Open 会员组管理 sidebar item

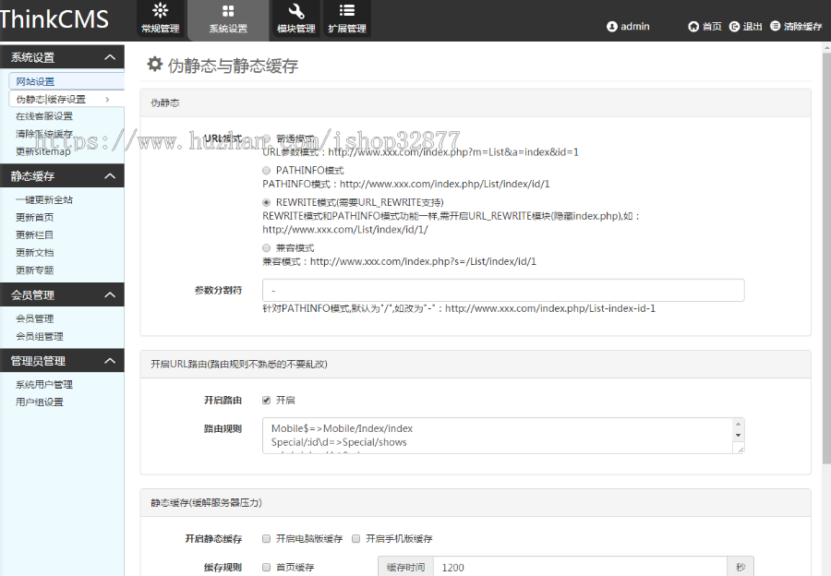pyautogui.click(x=39, y=336)
